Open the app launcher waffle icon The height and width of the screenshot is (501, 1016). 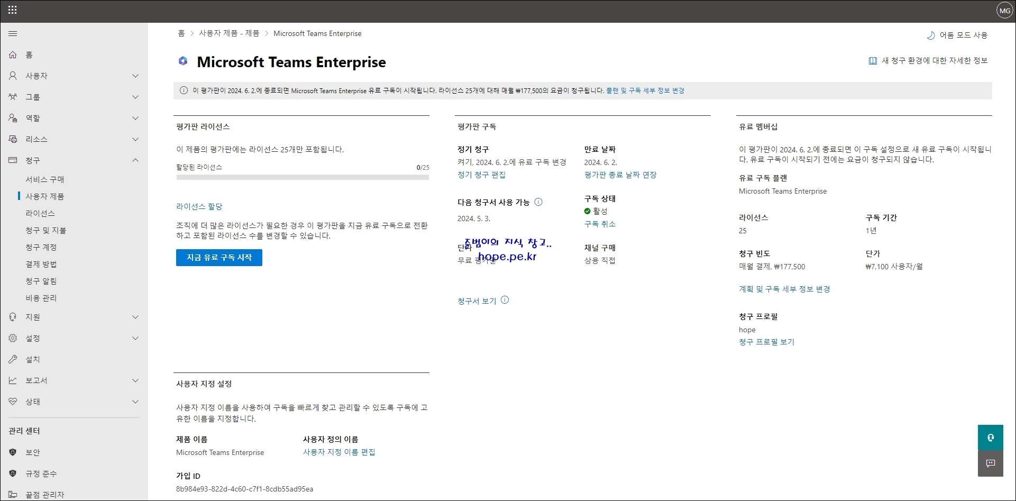click(x=13, y=10)
